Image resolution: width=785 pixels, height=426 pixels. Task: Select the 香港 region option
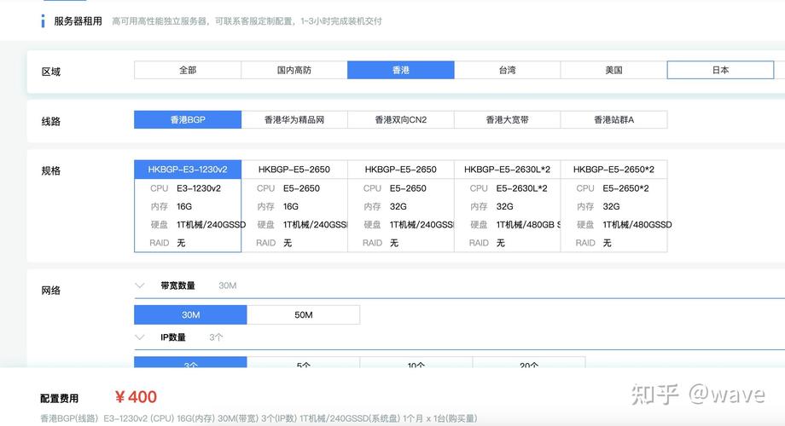tap(400, 70)
